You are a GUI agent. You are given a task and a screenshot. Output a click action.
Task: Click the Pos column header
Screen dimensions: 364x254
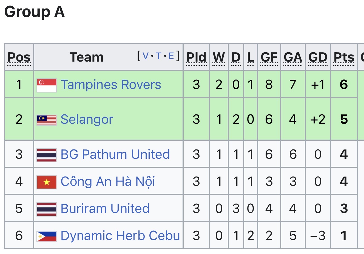[19, 57]
